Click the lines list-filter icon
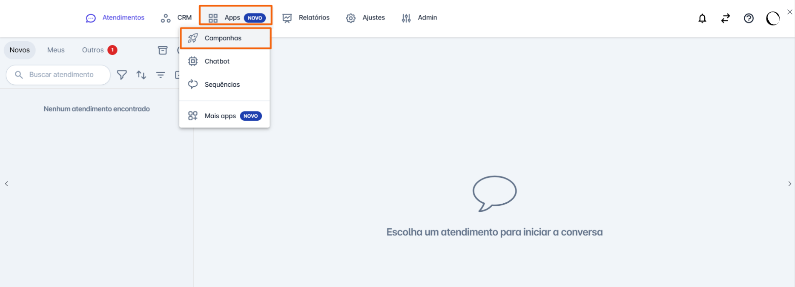 click(161, 75)
